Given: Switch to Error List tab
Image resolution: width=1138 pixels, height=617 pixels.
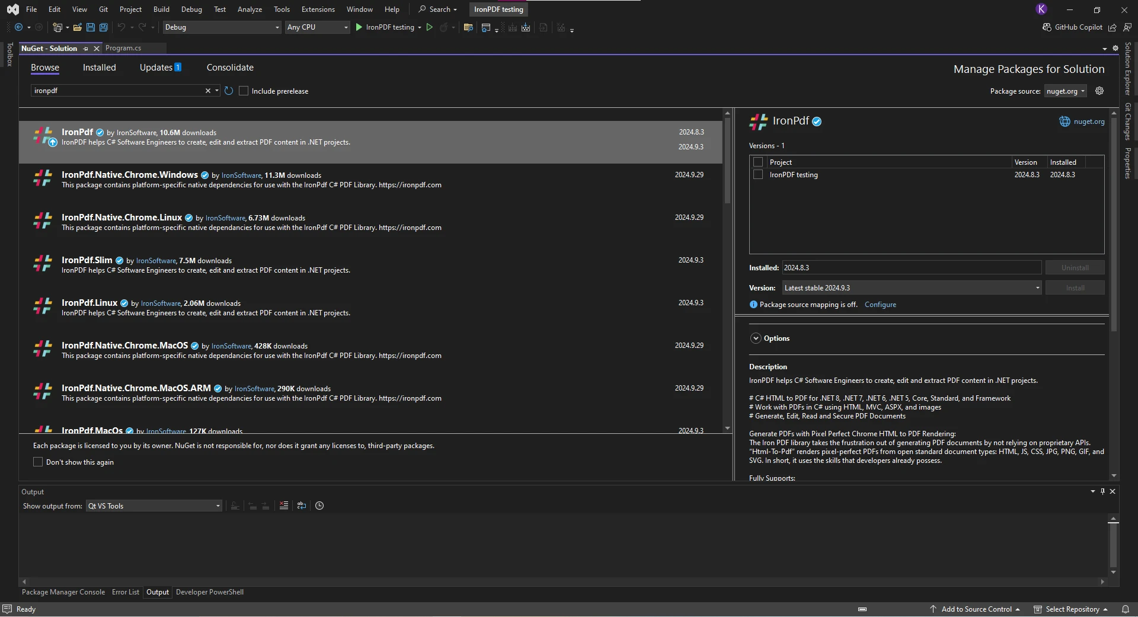Looking at the screenshot, I should click(125, 592).
